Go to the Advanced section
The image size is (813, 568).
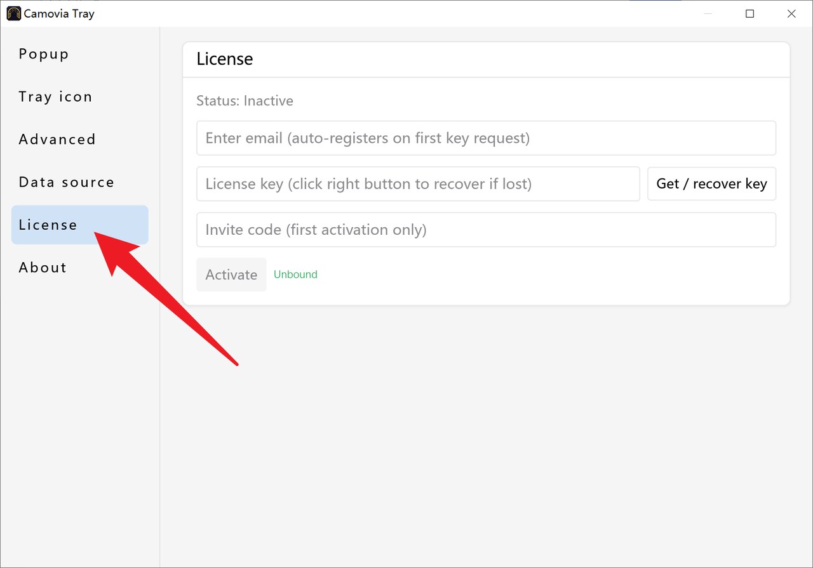[x=79, y=139]
